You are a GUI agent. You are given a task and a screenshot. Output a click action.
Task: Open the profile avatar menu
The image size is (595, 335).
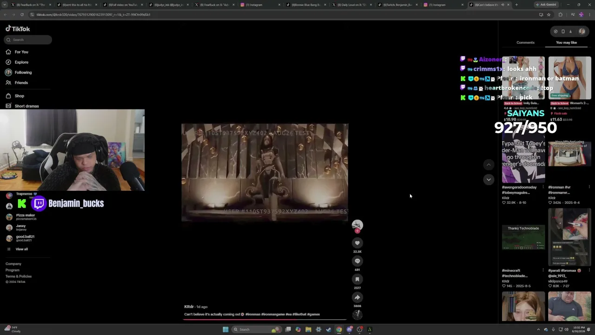(582, 32)
